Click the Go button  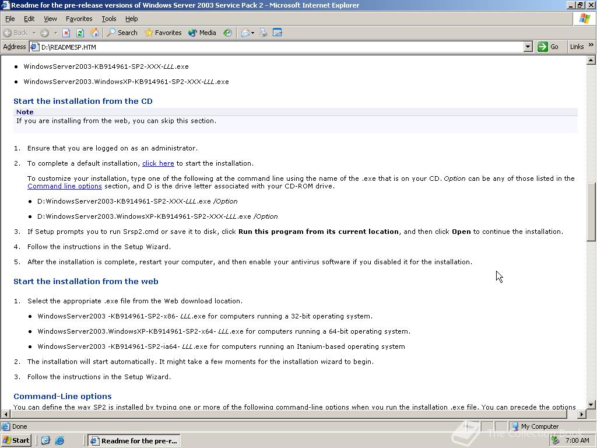pyautogui.click(x=548, y=47)
